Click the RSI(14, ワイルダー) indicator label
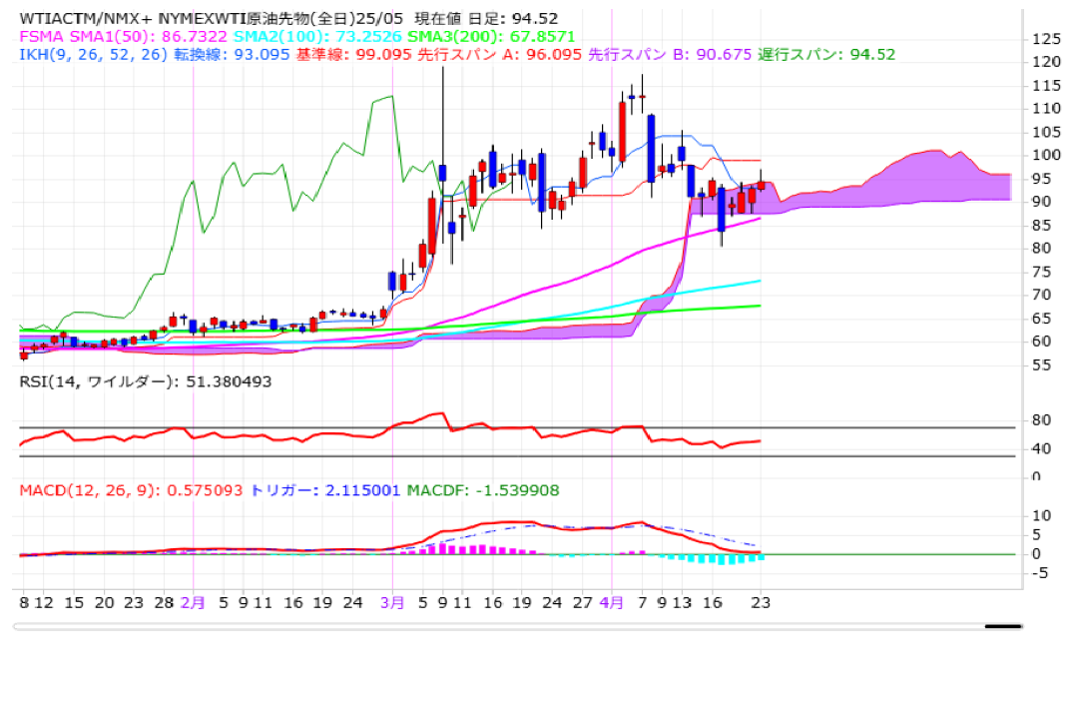 (x=146, y=381)
